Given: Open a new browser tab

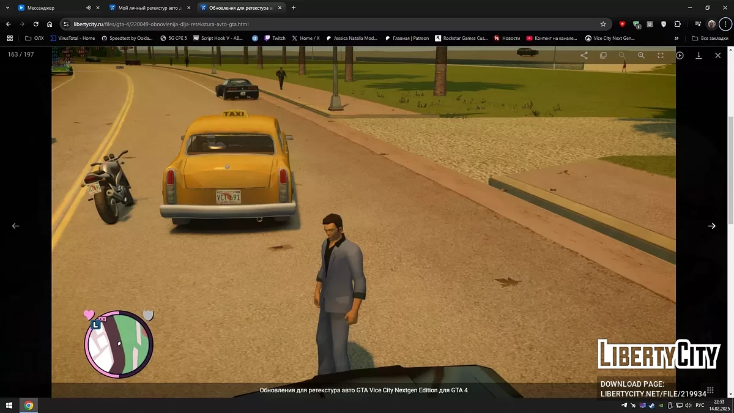Looking at the screenshot, I should pos(294,8).
